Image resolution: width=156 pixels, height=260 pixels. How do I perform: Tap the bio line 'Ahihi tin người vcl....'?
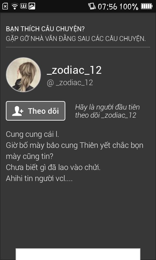[39, 179]
